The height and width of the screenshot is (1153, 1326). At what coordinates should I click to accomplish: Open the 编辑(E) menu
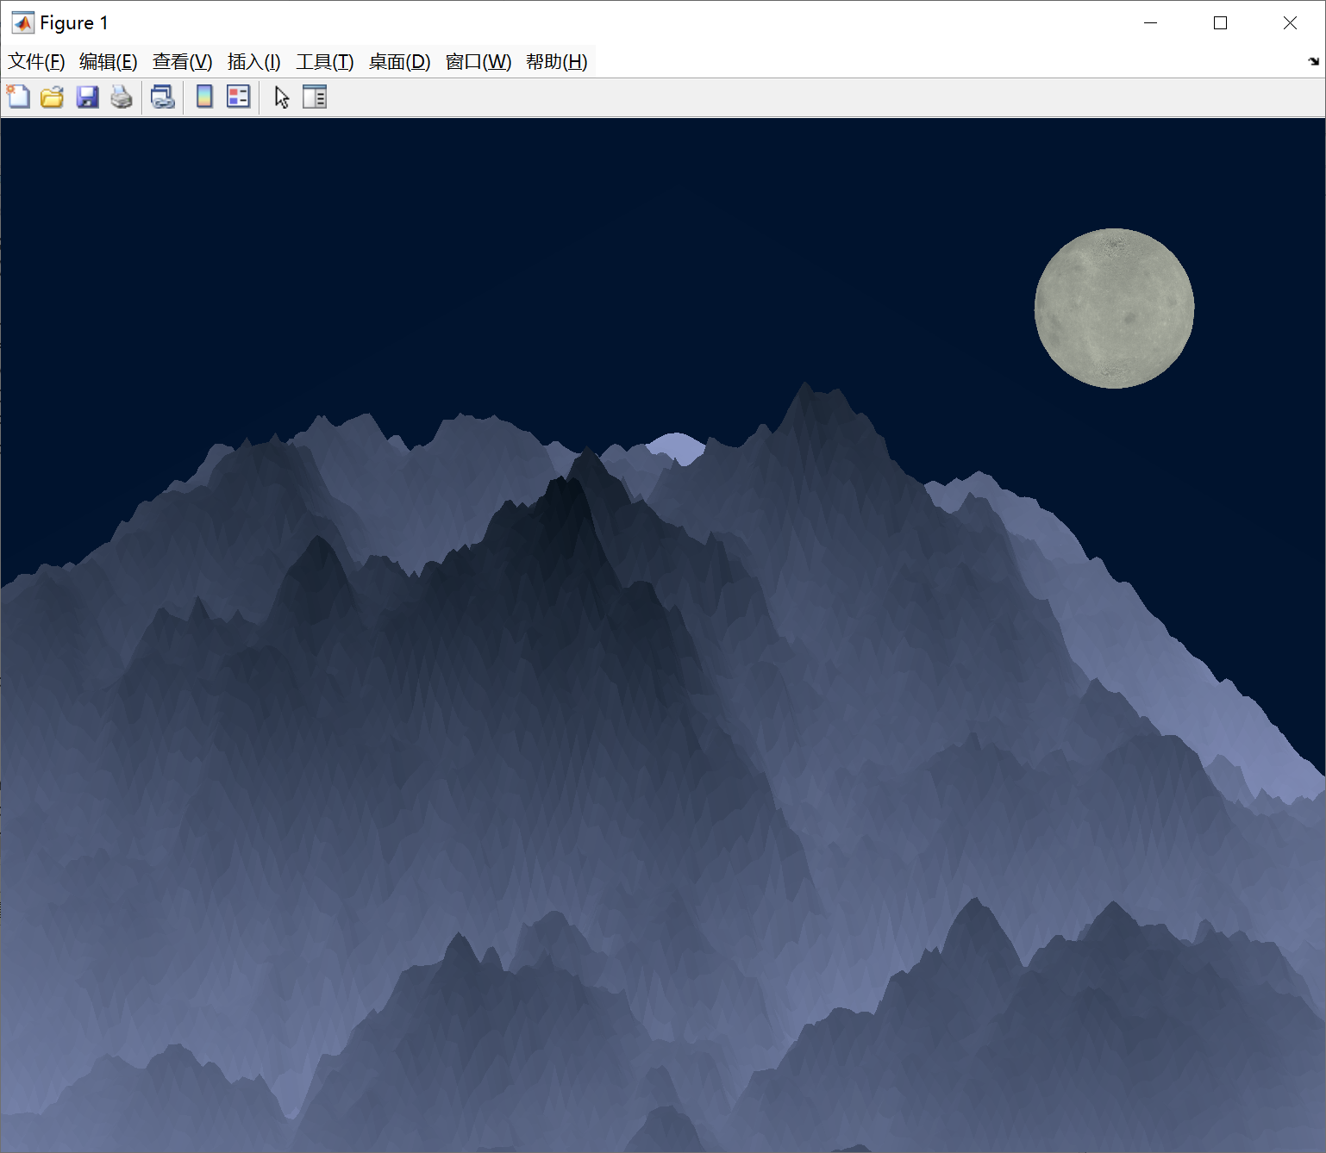point(108,62)
